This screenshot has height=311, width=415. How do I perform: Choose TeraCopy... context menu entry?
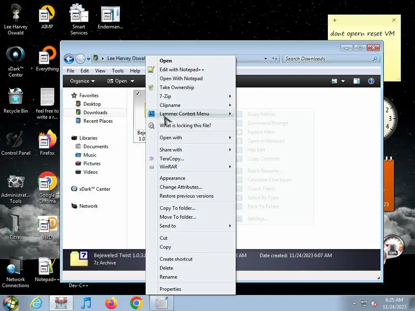190,158
